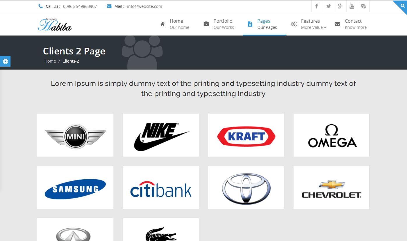407x241 pixels.
Task: Open the Google Plus social icon
Action: coord(340,6)
